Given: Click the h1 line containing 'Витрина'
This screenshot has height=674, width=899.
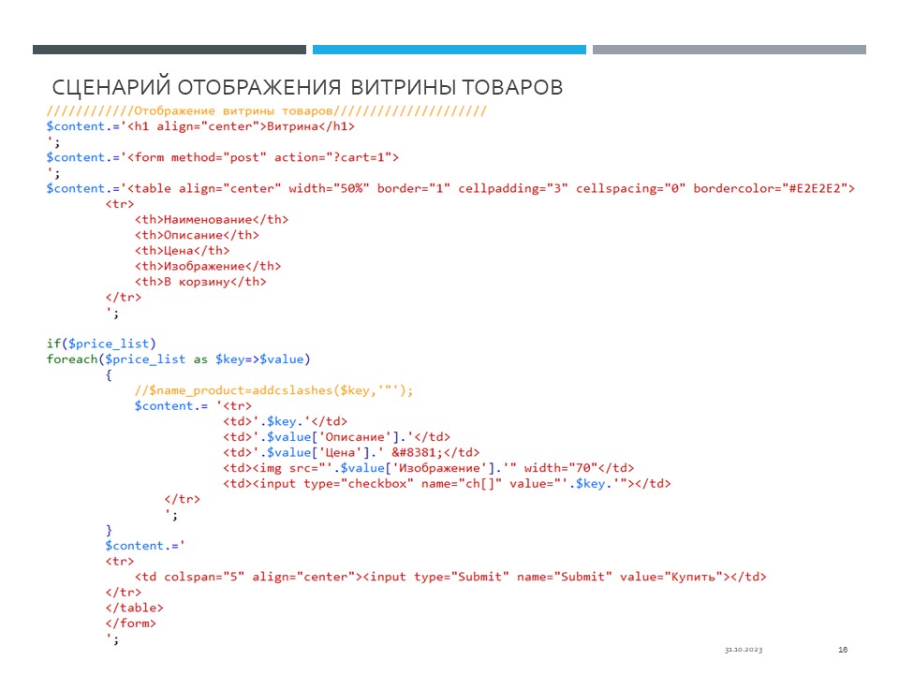Looking at the screenshot, I should [200, 125].
